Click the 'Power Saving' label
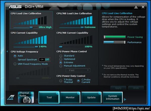The width and height of the screenshot is (151, 111). pyautogui.click(x=135, y=37)
